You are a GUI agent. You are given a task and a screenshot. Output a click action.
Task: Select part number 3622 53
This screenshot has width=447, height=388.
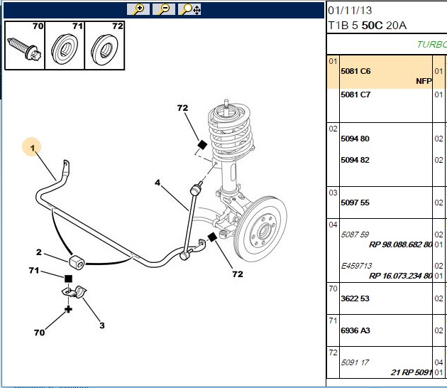(x=355, y=298)
